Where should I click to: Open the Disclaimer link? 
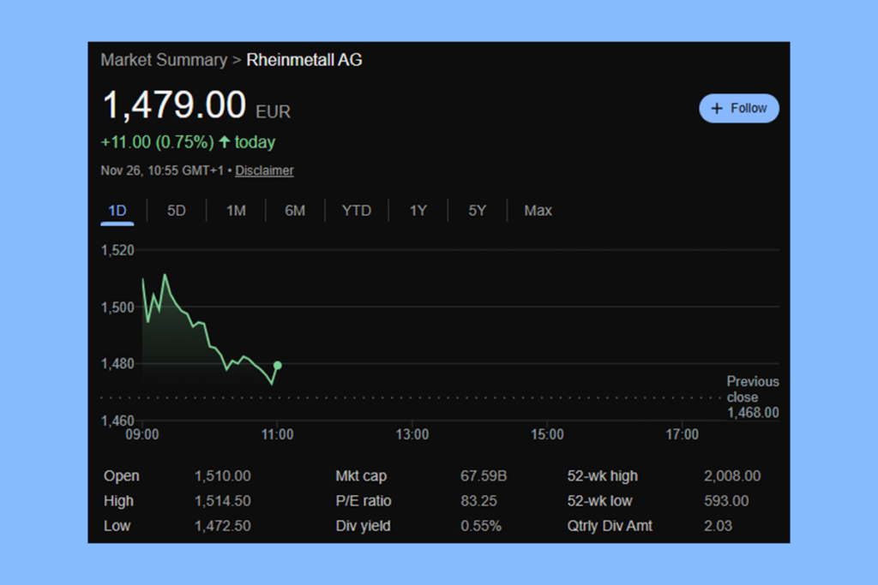(264, 170)
